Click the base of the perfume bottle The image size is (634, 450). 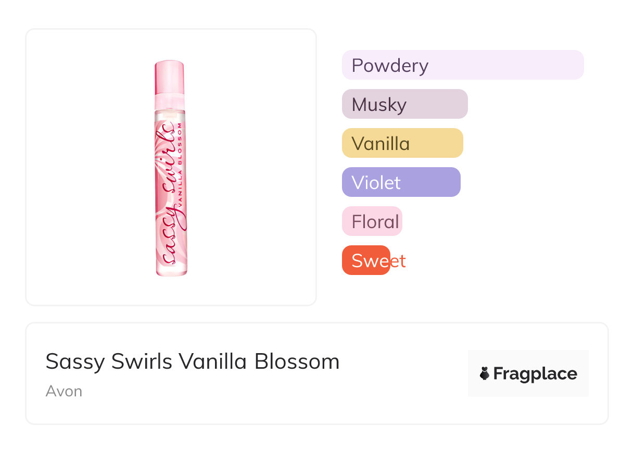171,270
